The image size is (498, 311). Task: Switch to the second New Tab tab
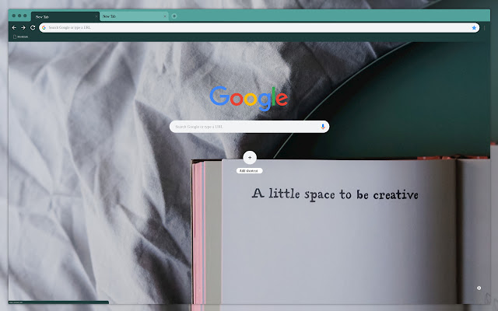pos(133,16)
